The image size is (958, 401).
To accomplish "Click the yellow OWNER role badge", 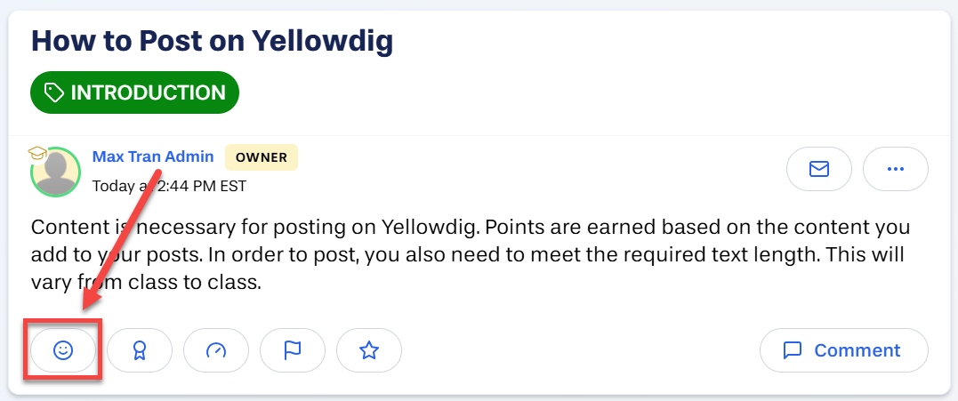I will point(262,157).
